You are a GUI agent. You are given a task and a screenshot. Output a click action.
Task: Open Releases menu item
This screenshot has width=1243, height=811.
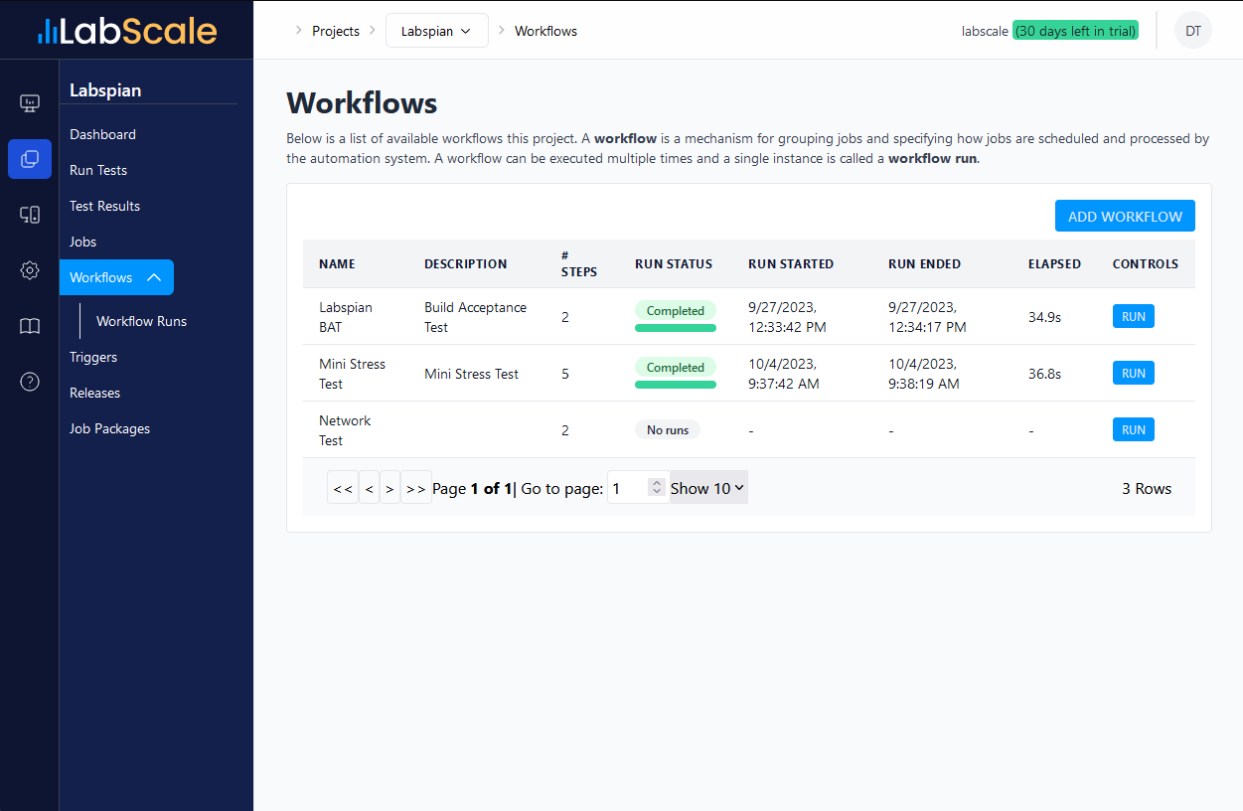pos(94,393)
